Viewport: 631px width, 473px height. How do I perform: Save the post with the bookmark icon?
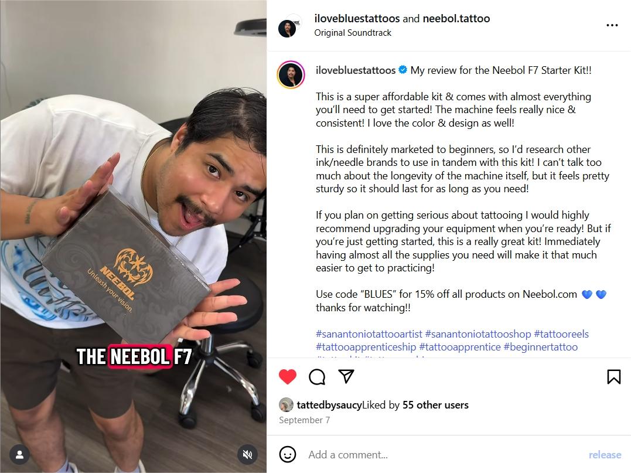(x=613, y=377)
